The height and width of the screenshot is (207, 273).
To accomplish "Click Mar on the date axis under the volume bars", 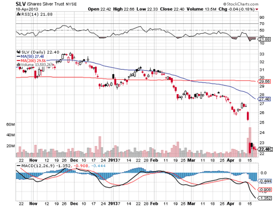I will coord(191,160).
